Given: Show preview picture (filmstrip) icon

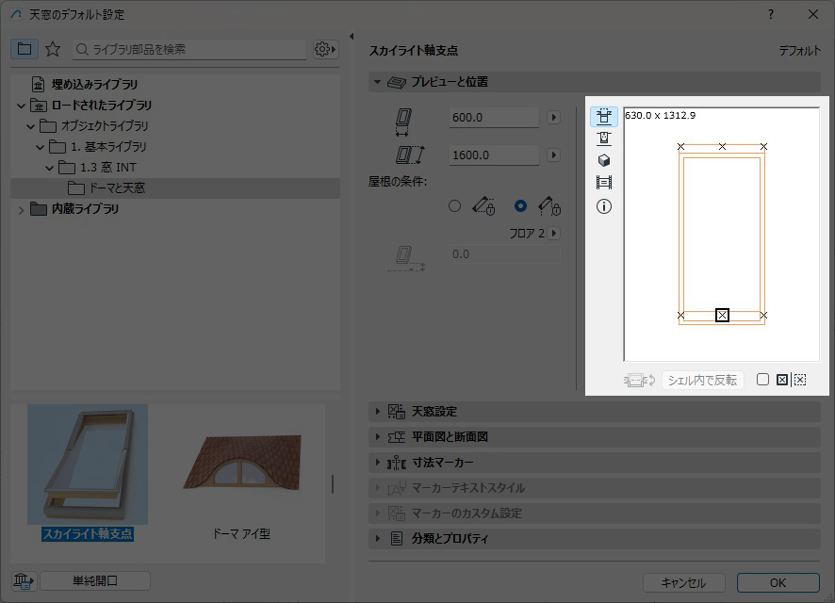Looking at the screenshot, I should 604,183.
